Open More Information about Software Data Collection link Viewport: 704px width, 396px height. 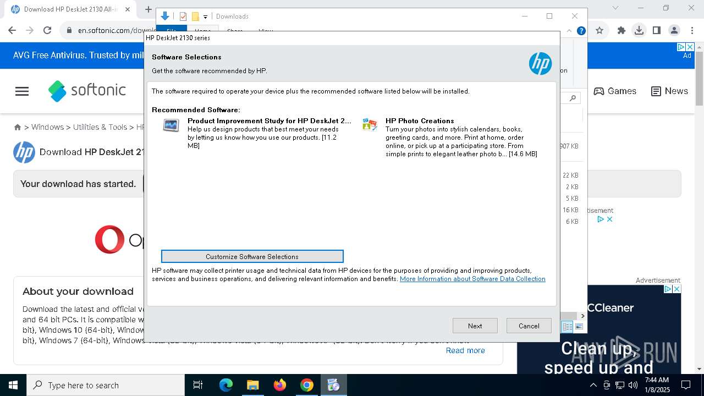(472, 279)
